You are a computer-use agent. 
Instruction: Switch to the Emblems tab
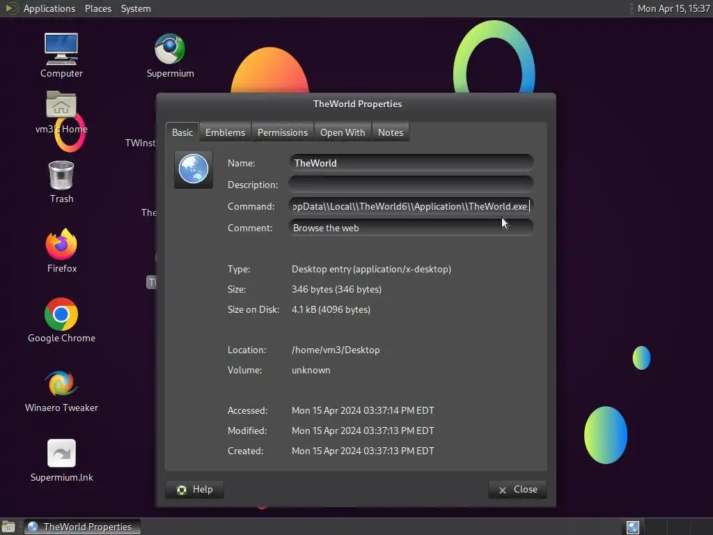pos(225,132)
